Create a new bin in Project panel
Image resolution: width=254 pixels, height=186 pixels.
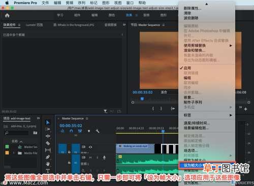(x=35, y=133)
